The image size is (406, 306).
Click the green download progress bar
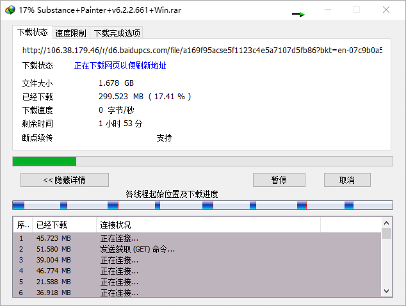click(202, 161)
